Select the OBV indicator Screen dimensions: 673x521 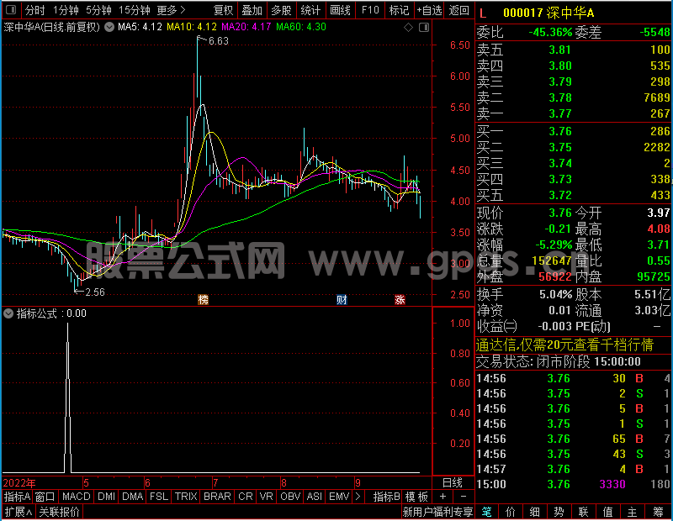click(x=289, y=497)
